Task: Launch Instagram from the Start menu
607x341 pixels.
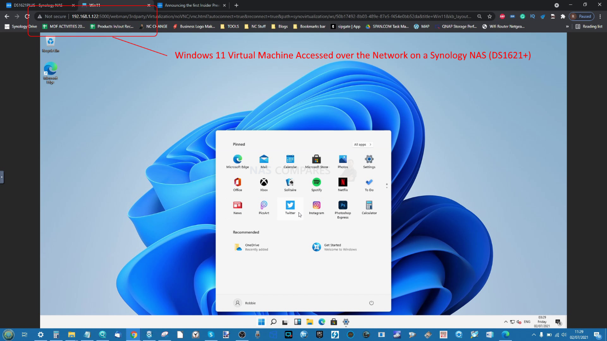Action: point(316,208)
